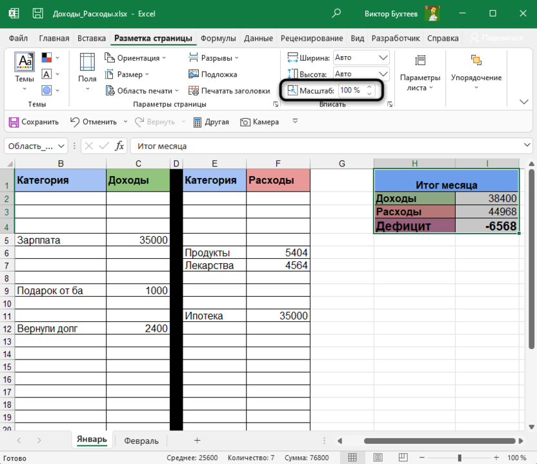
Task: Open the Formulas (Формулы) ribbon tab
Action: pos(218,38)
